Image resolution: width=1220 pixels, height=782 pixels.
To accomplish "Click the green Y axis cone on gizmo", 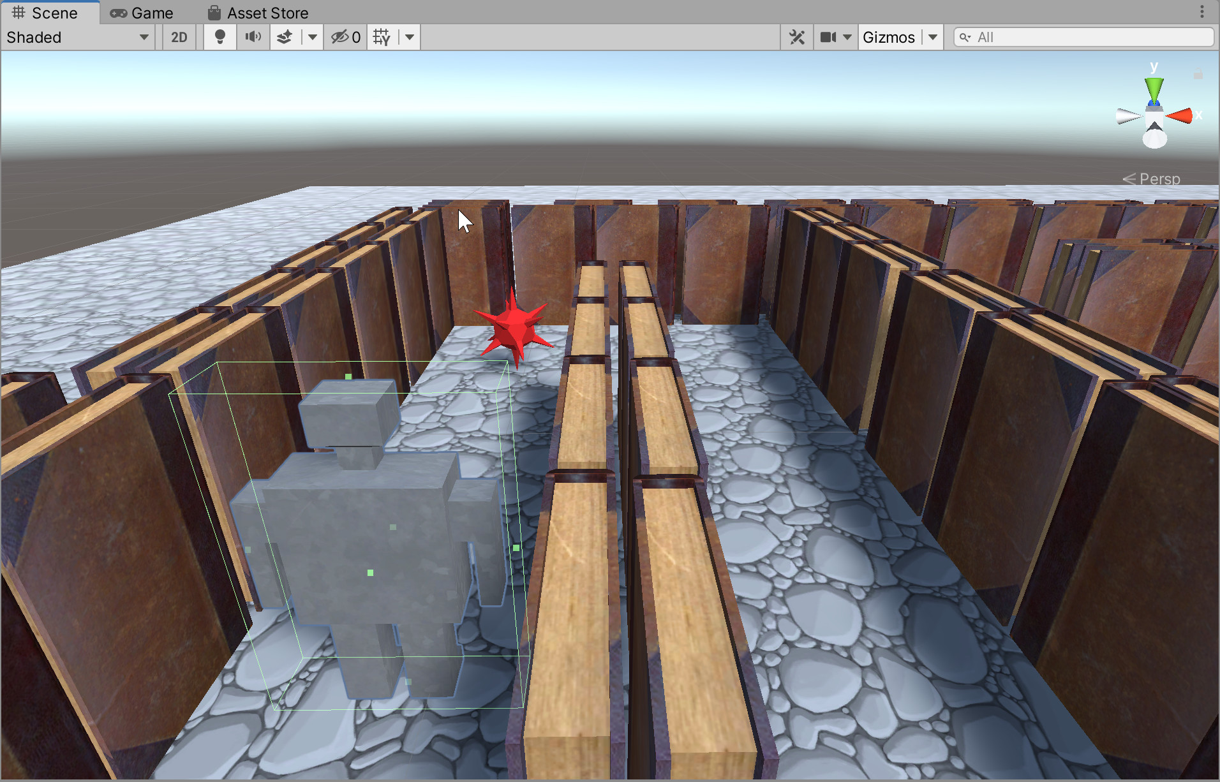I will [1154, 89].
